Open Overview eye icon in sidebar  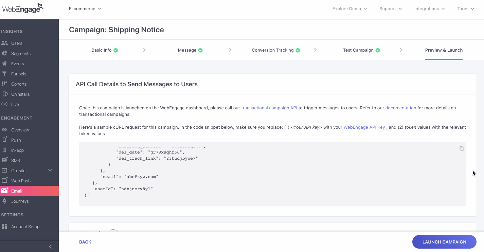[4, 130]
